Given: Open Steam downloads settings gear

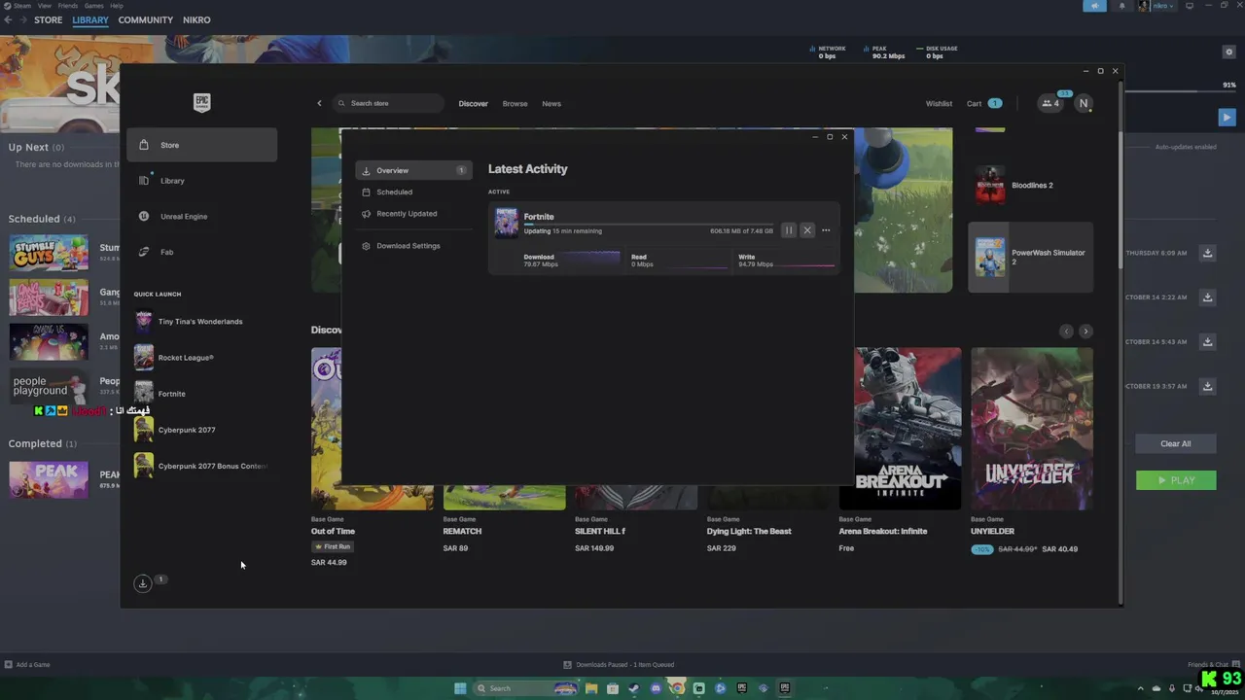Looking at the screenshot, I should 1228,52.
